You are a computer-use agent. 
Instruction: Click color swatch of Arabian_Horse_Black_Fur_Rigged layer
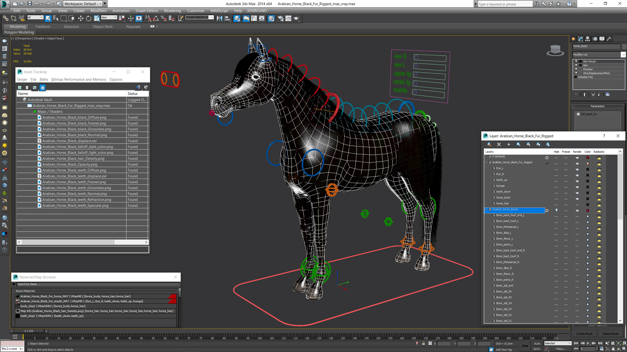tap(587, 163)
